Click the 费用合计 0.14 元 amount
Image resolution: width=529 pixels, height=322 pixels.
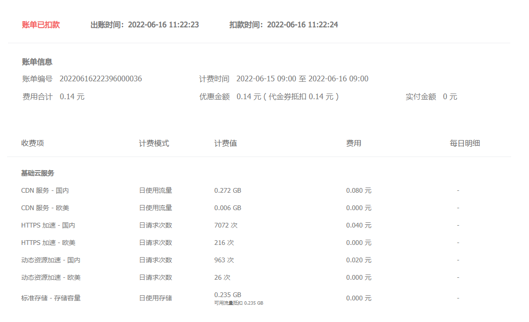72,97
